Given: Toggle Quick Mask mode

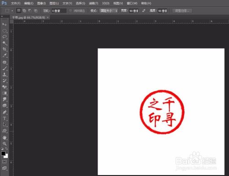Looking at the screenshot, I should [x=4, y=162].
